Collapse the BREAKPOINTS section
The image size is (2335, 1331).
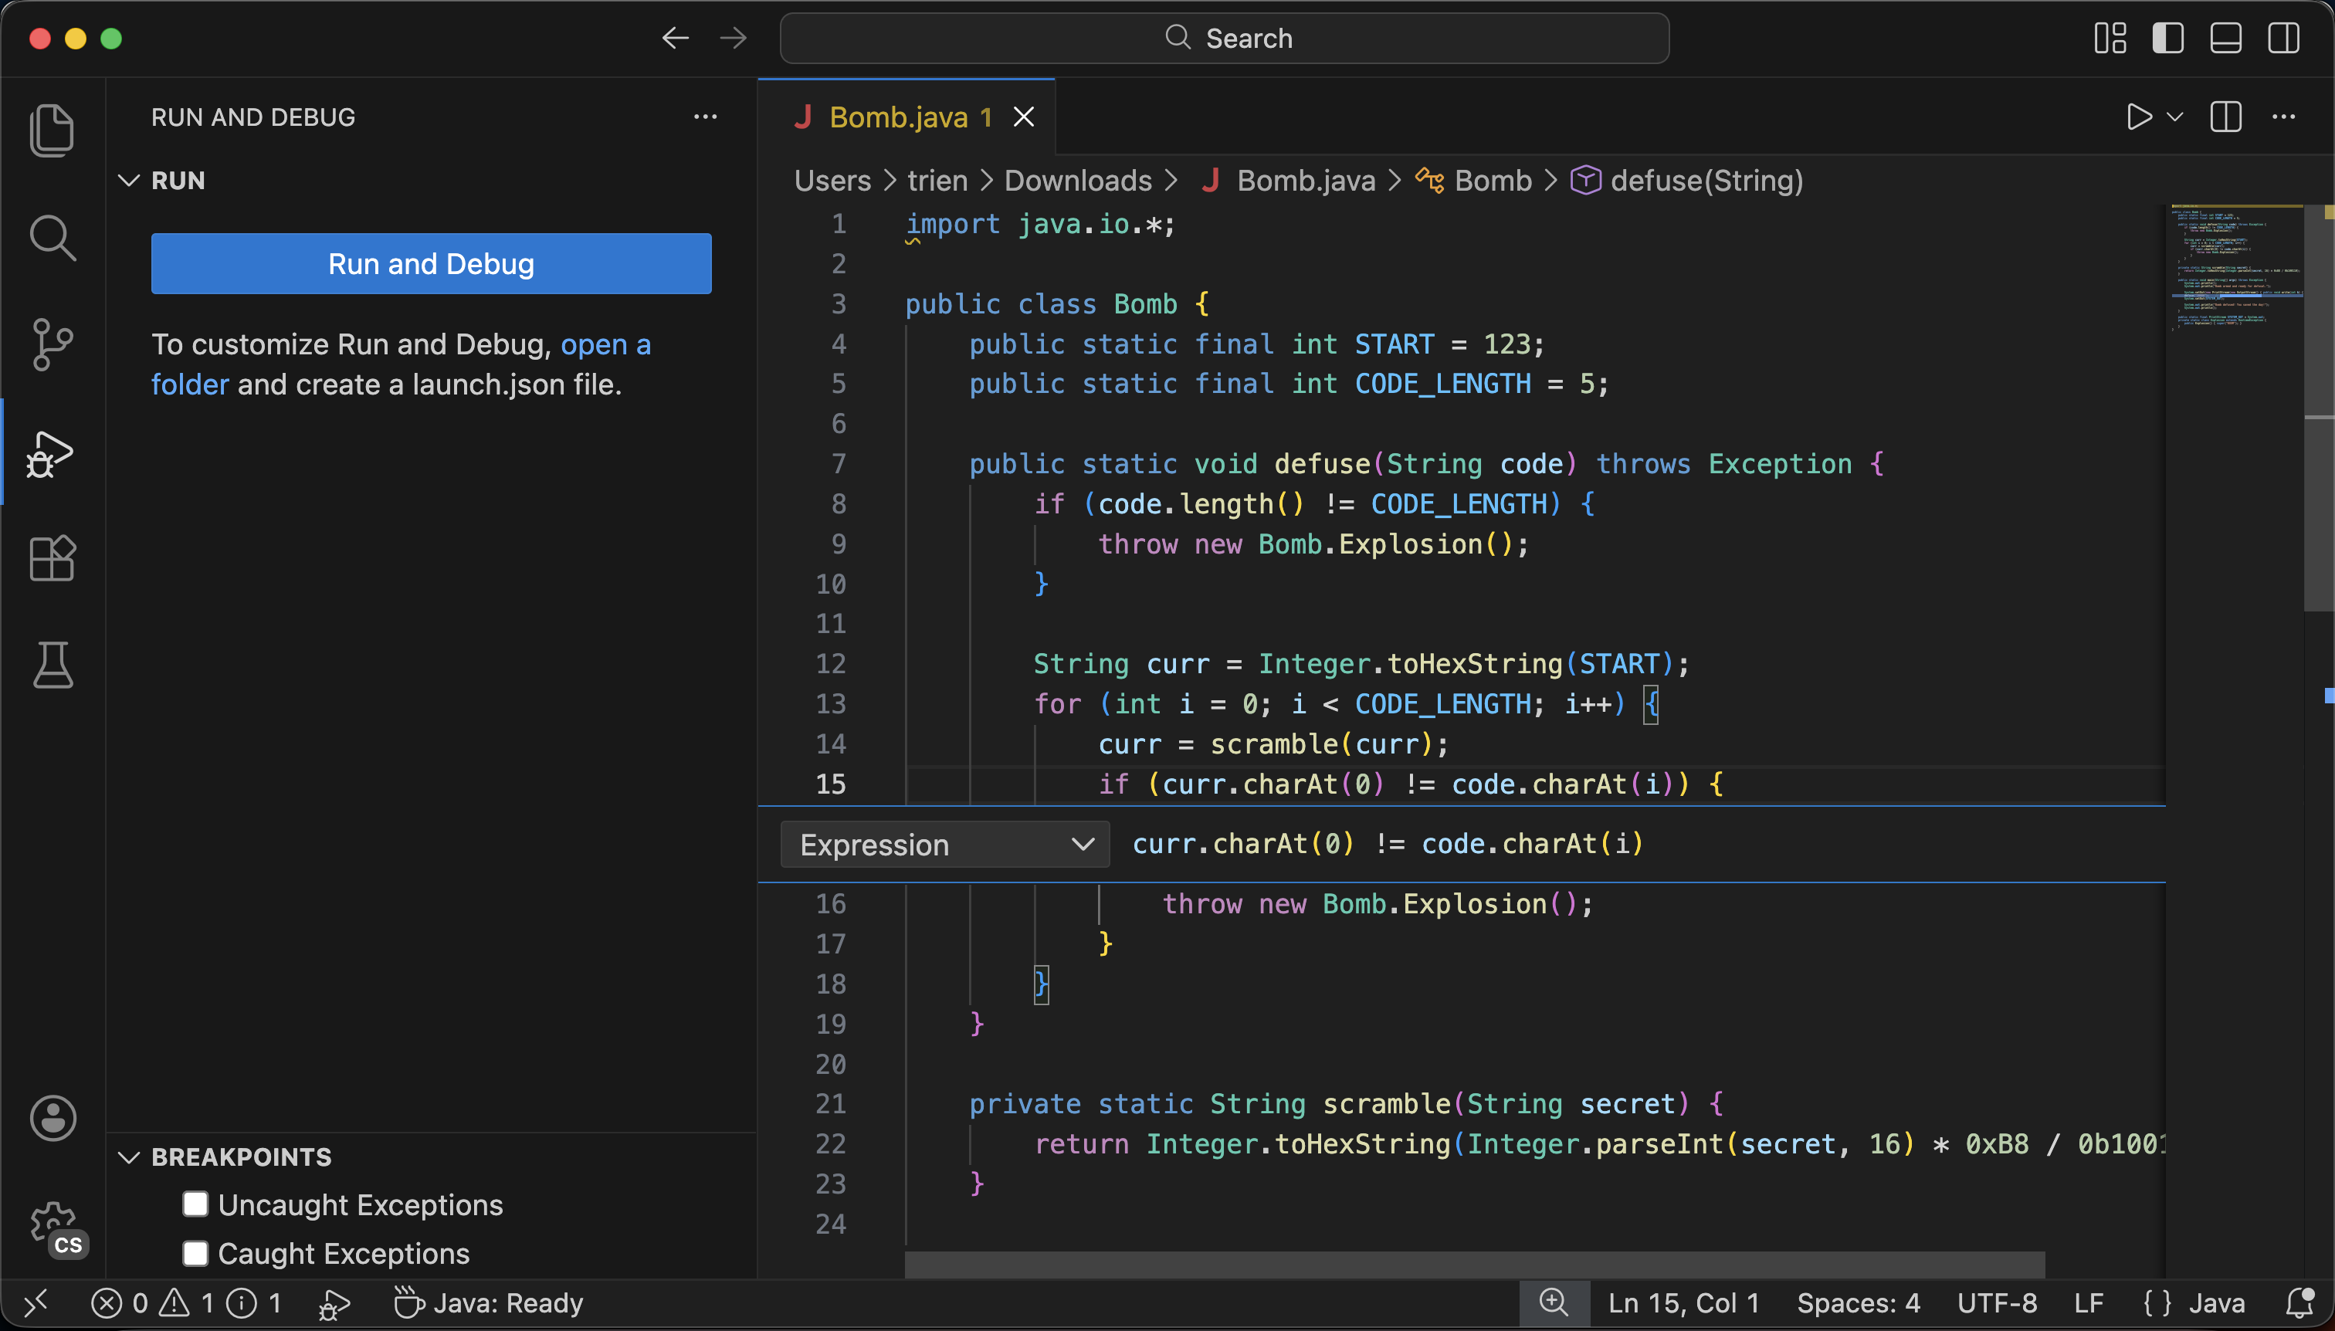click(129, 1157)
